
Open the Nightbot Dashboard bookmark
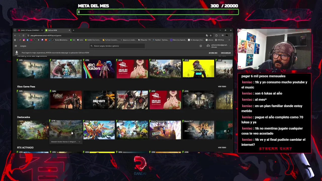pyautogui.click(x=160, y=40)
